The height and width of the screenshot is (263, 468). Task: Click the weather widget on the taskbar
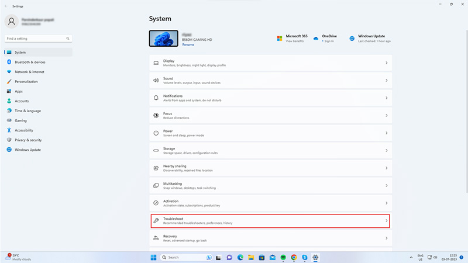click(x=19, y=257)
